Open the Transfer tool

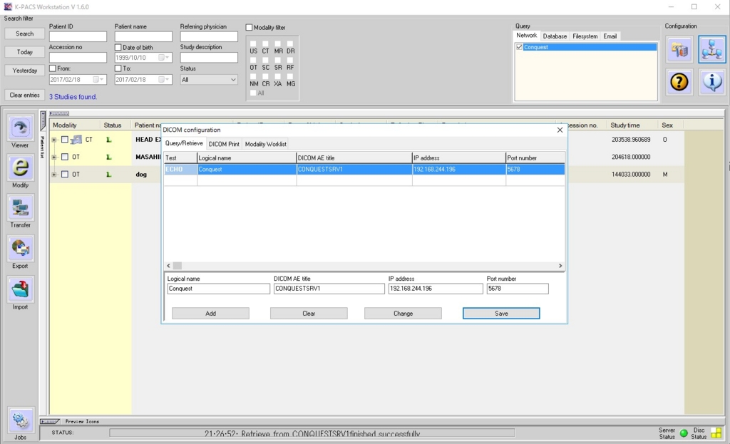point(20,207)
